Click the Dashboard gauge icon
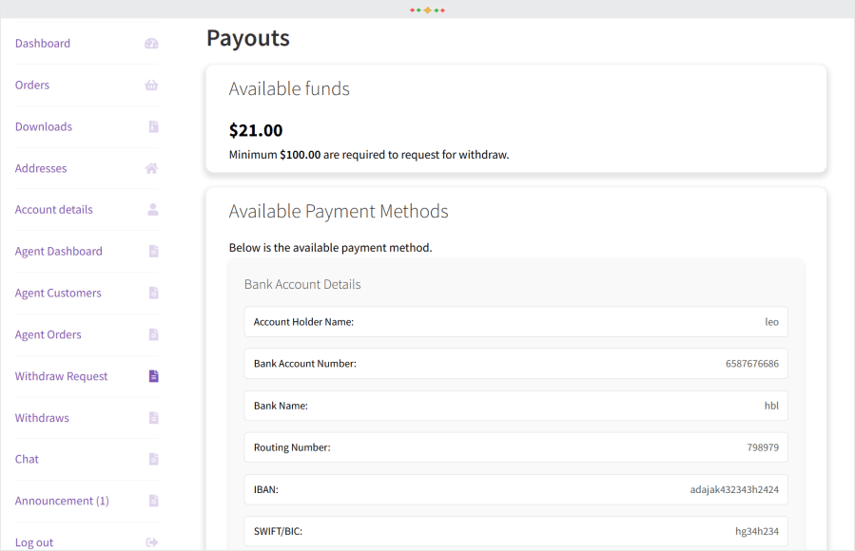The width and height of the screenshot is (855, 551). click(x=151, y=44)
